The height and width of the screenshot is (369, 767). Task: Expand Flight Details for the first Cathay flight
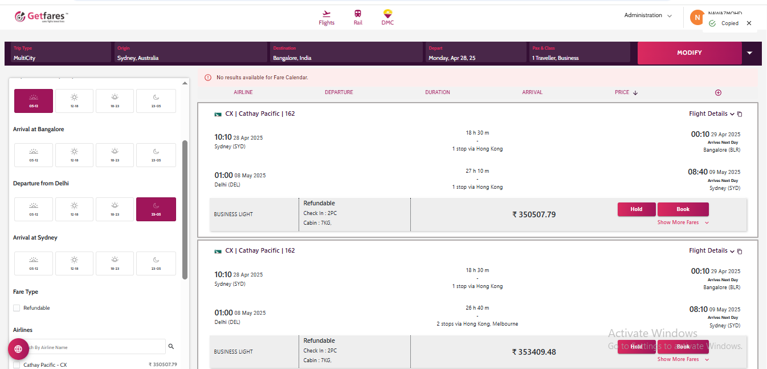(711, 113)
